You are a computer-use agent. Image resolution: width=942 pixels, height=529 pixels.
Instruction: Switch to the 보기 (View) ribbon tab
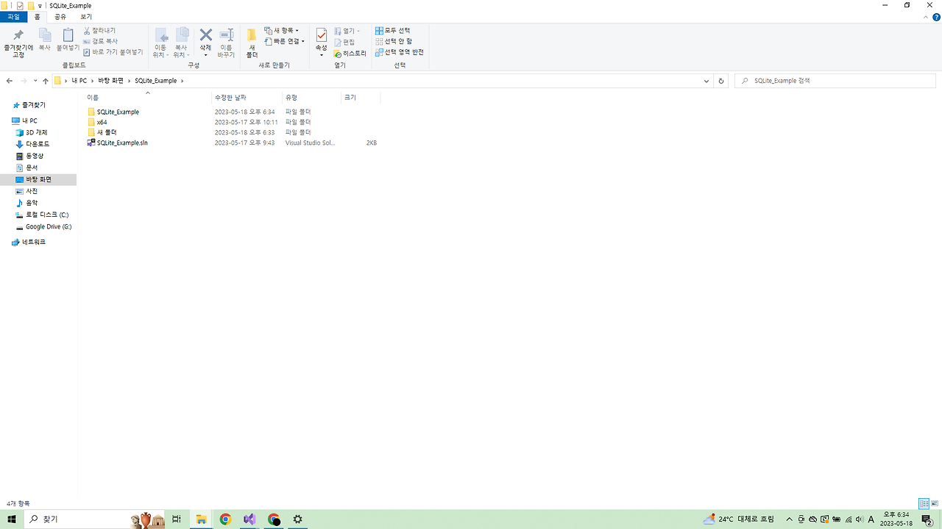(86, 16)
